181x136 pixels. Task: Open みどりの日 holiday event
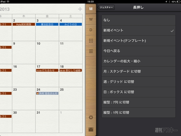71,24
